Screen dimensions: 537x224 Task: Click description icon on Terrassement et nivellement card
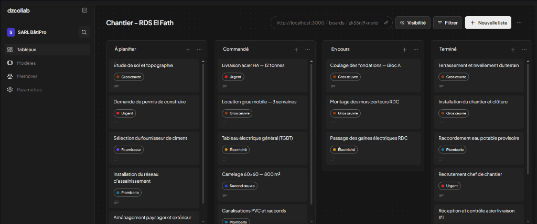(x=441, y=86)
